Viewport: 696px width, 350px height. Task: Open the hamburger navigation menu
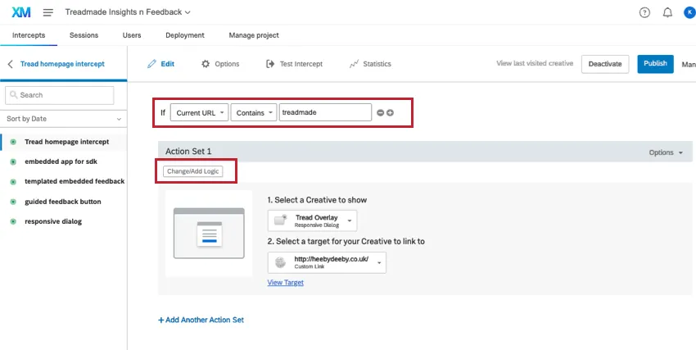(47, 12)
